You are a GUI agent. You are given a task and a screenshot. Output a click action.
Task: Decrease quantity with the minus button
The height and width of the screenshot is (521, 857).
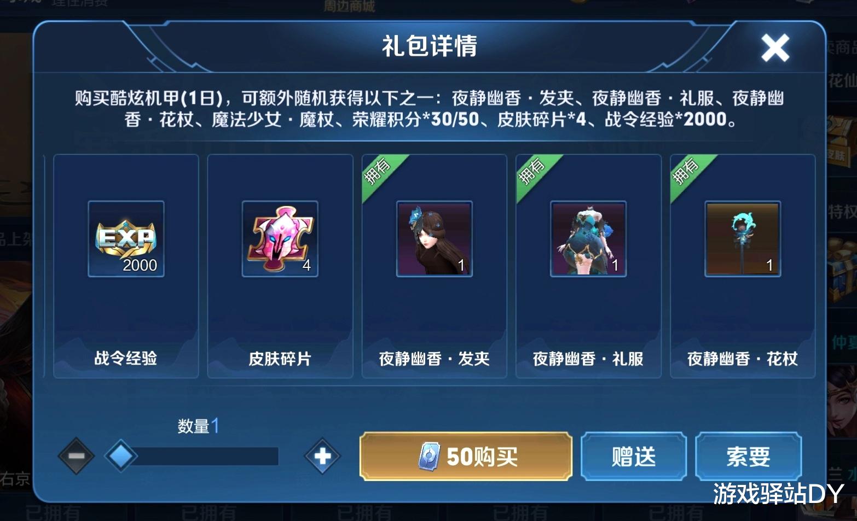point(76,456)
